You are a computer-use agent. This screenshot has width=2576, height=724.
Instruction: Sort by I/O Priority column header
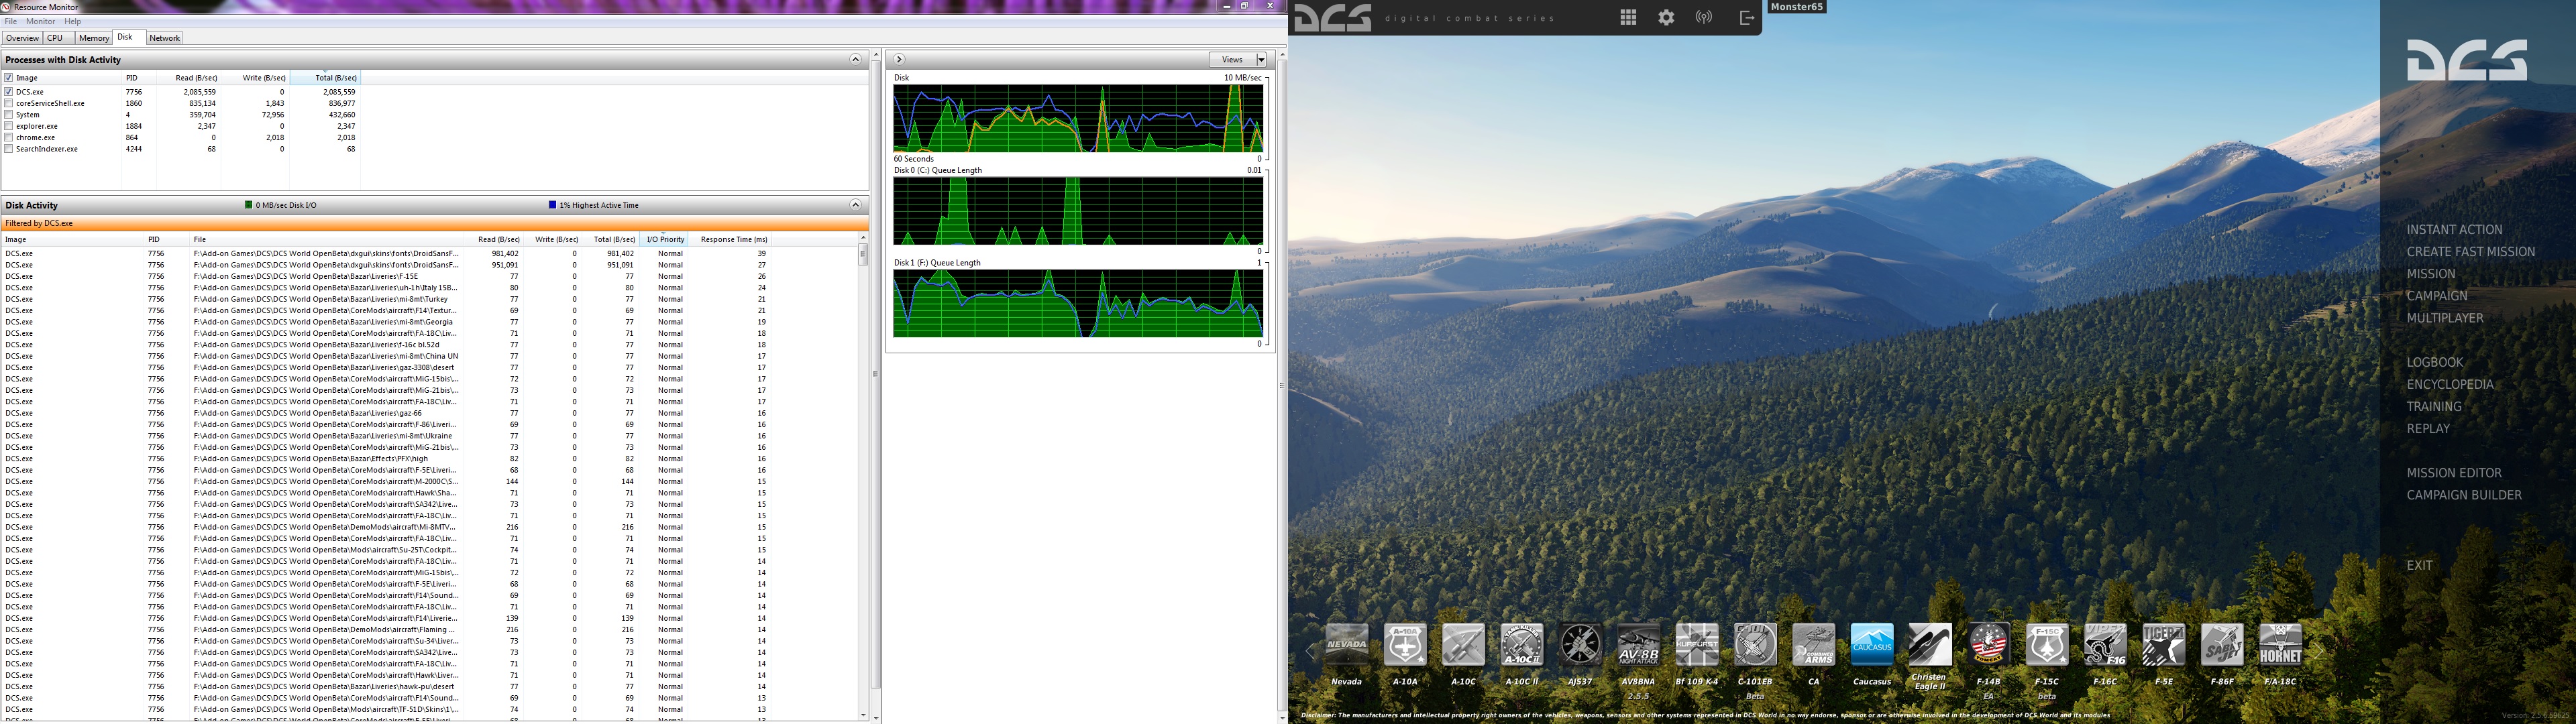pyautogui.click(x=664, y=240)
